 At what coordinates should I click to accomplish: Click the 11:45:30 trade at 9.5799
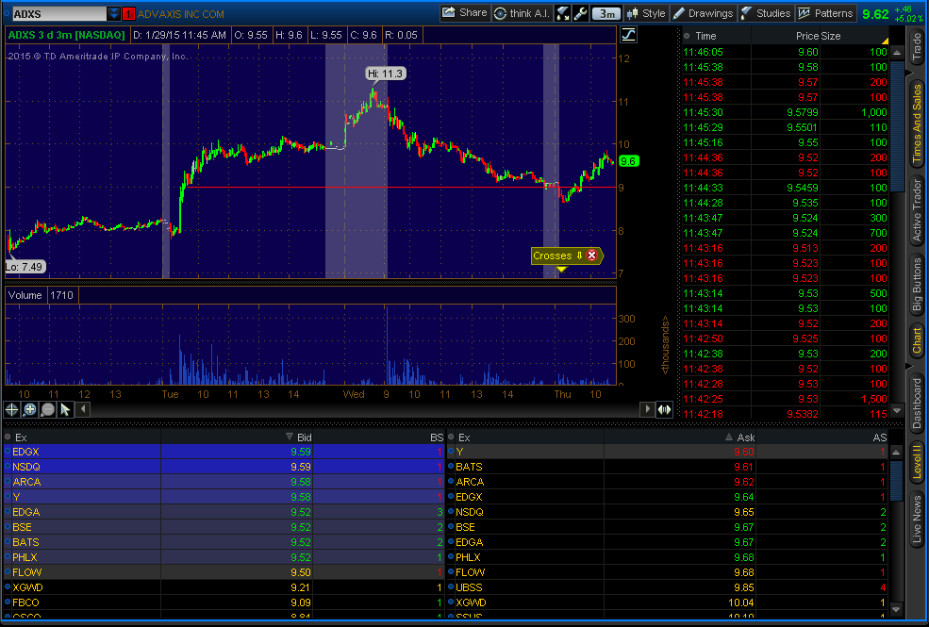785,112
